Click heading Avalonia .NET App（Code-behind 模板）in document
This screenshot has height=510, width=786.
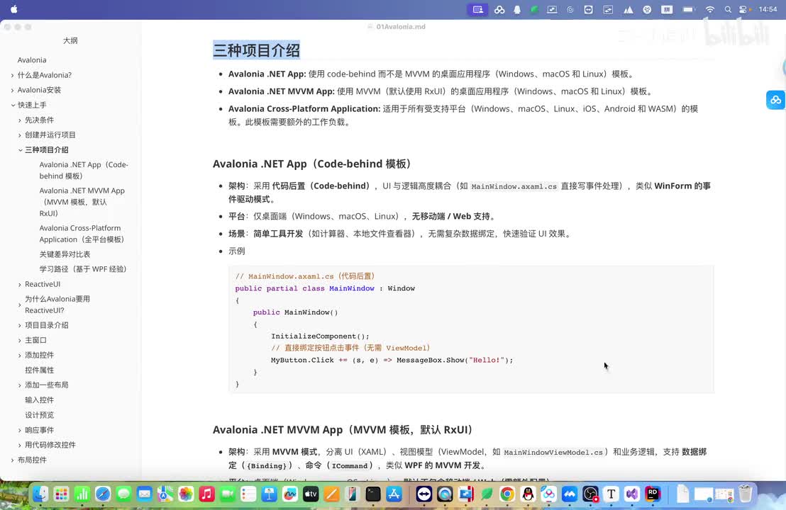pyautogui.click(x=314, y=164)
